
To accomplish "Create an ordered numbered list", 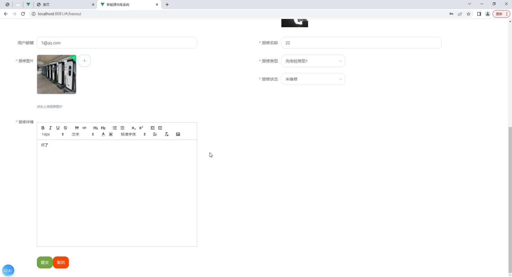I will pos(115,128).
